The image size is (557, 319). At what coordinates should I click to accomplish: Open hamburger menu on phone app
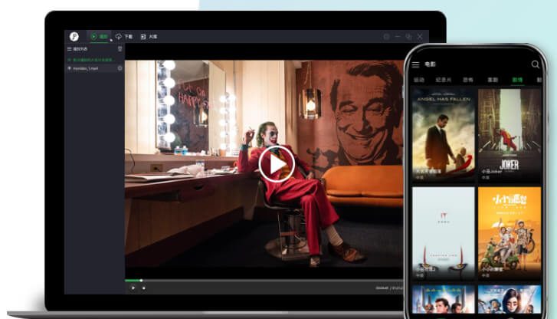click(416, 65)
